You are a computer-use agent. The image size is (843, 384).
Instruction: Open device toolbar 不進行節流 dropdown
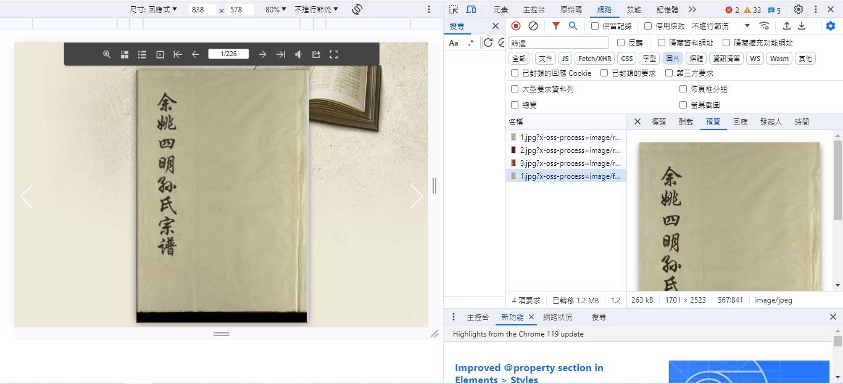click(317, 9)
